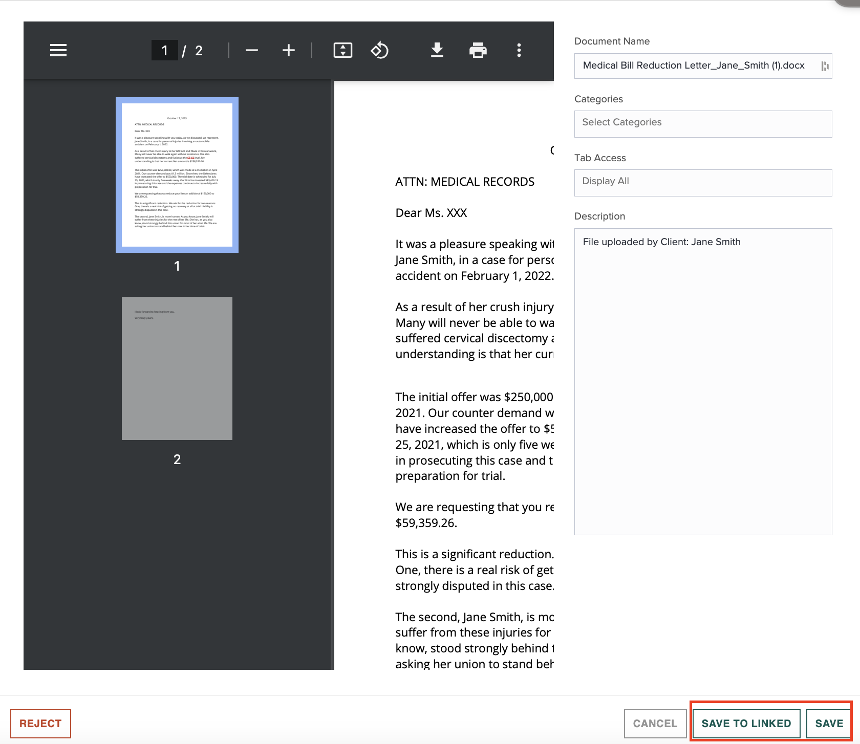Click the '$59,359.26.' amount text
The height and width of the screenshot is (744, 860).
click(x=426, y=523)
